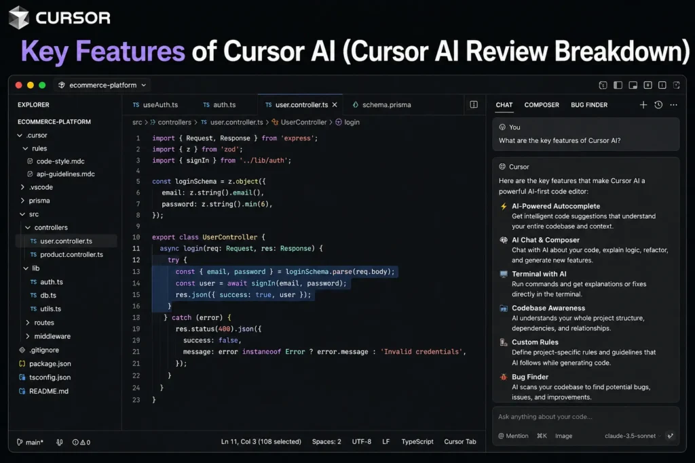Open api-guidelines.mdc file
This screenshot has height=463, width=695.
point(67,174)
